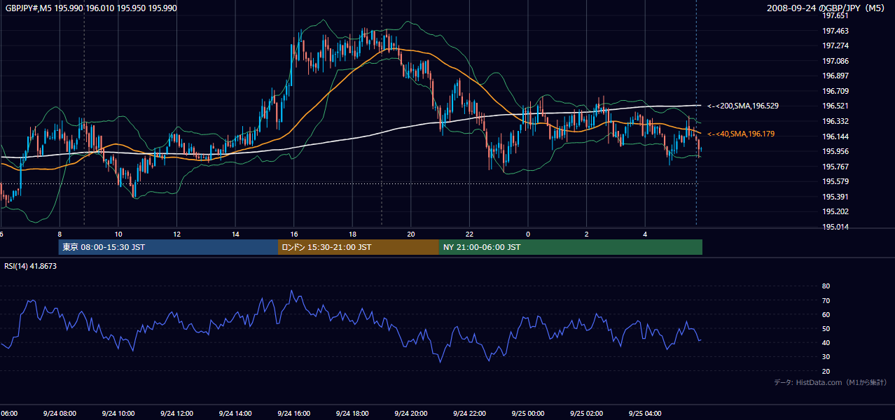Click the HistData.com data source credit
Screen dimensions: 895x420
tap(831, 382)
